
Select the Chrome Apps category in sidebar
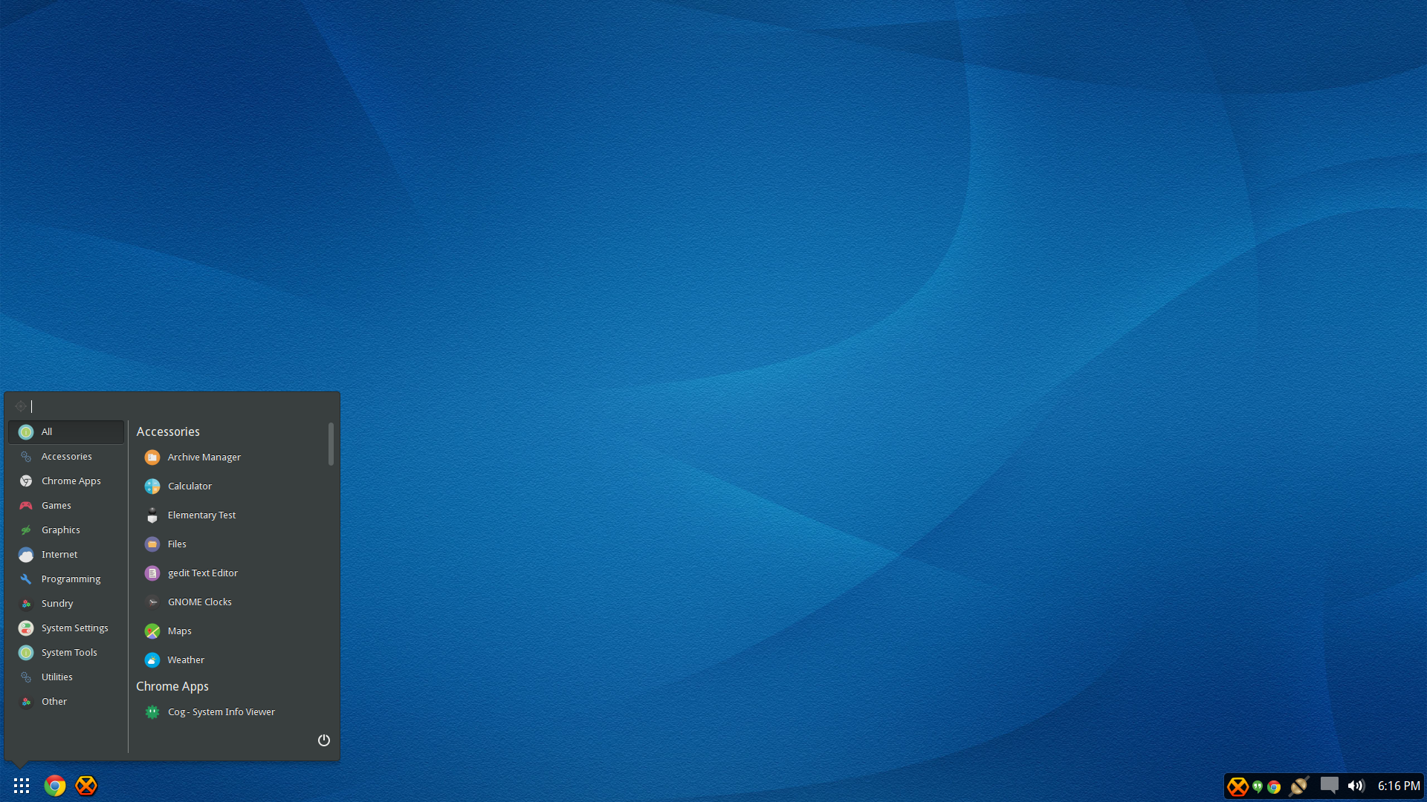(x=66, y=480)
